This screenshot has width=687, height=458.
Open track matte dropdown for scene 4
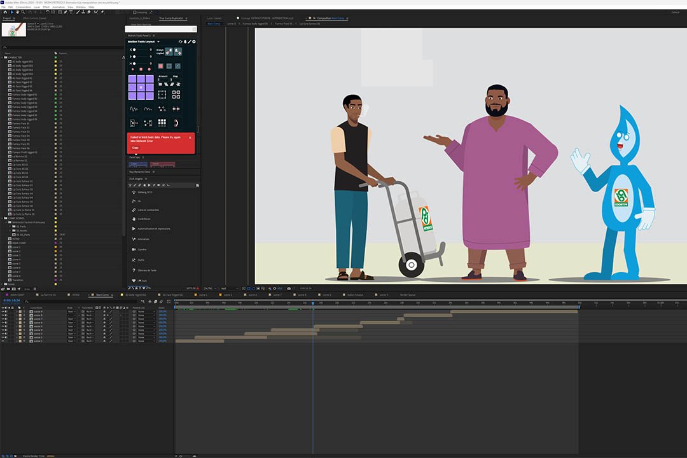89,330
